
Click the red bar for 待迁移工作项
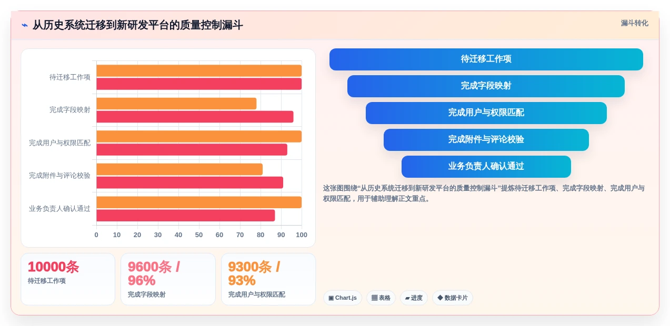click(199, 84)
